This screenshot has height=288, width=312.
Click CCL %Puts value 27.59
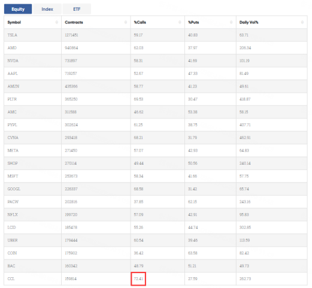(x=193, y=279)
